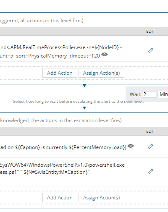The width and height of the screenshot is (168, 212).
Task: Click Add Action in the escalation level
Action: [x=60, y=198]
